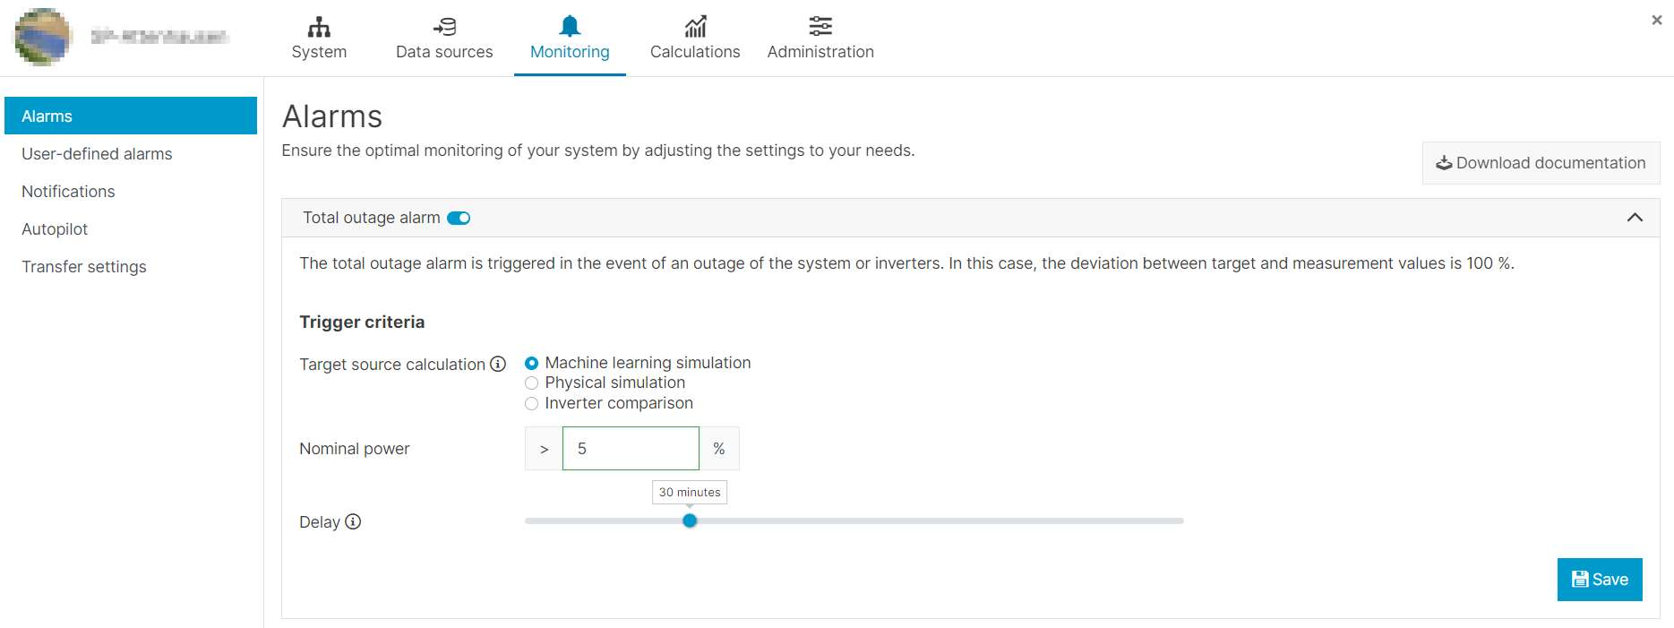The height and width of the screenshot is (628, 1674).
Task: Click the Monitoring bell icon
Action: [x=570, y=26]
